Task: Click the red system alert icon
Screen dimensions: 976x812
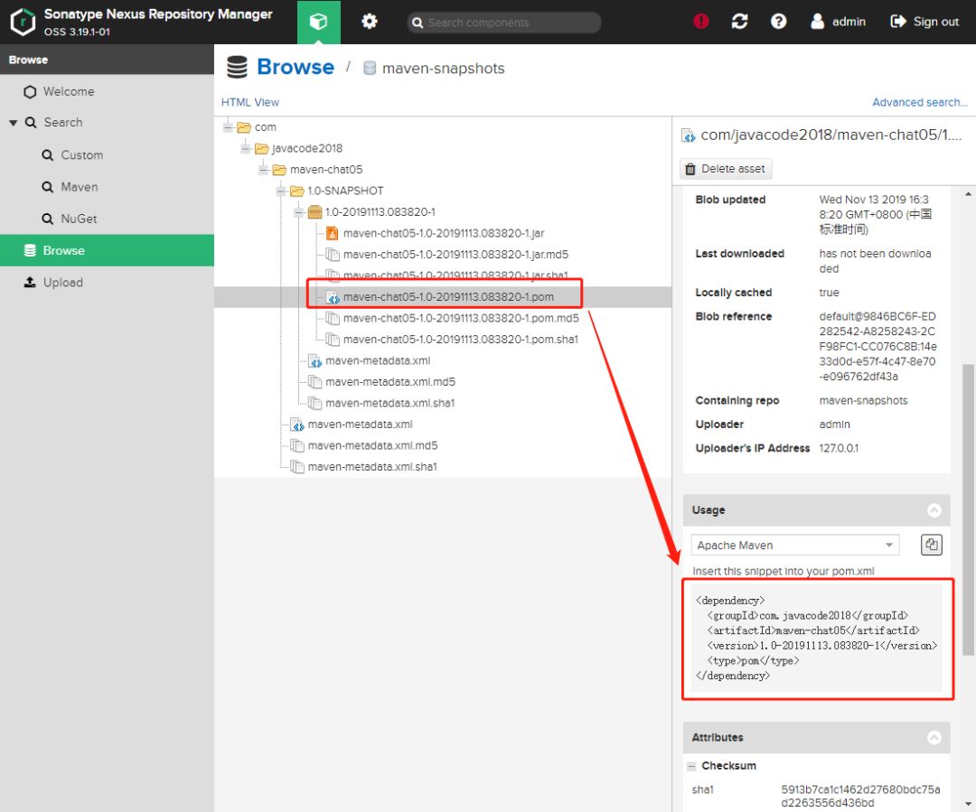Action: tap(701, 22)
